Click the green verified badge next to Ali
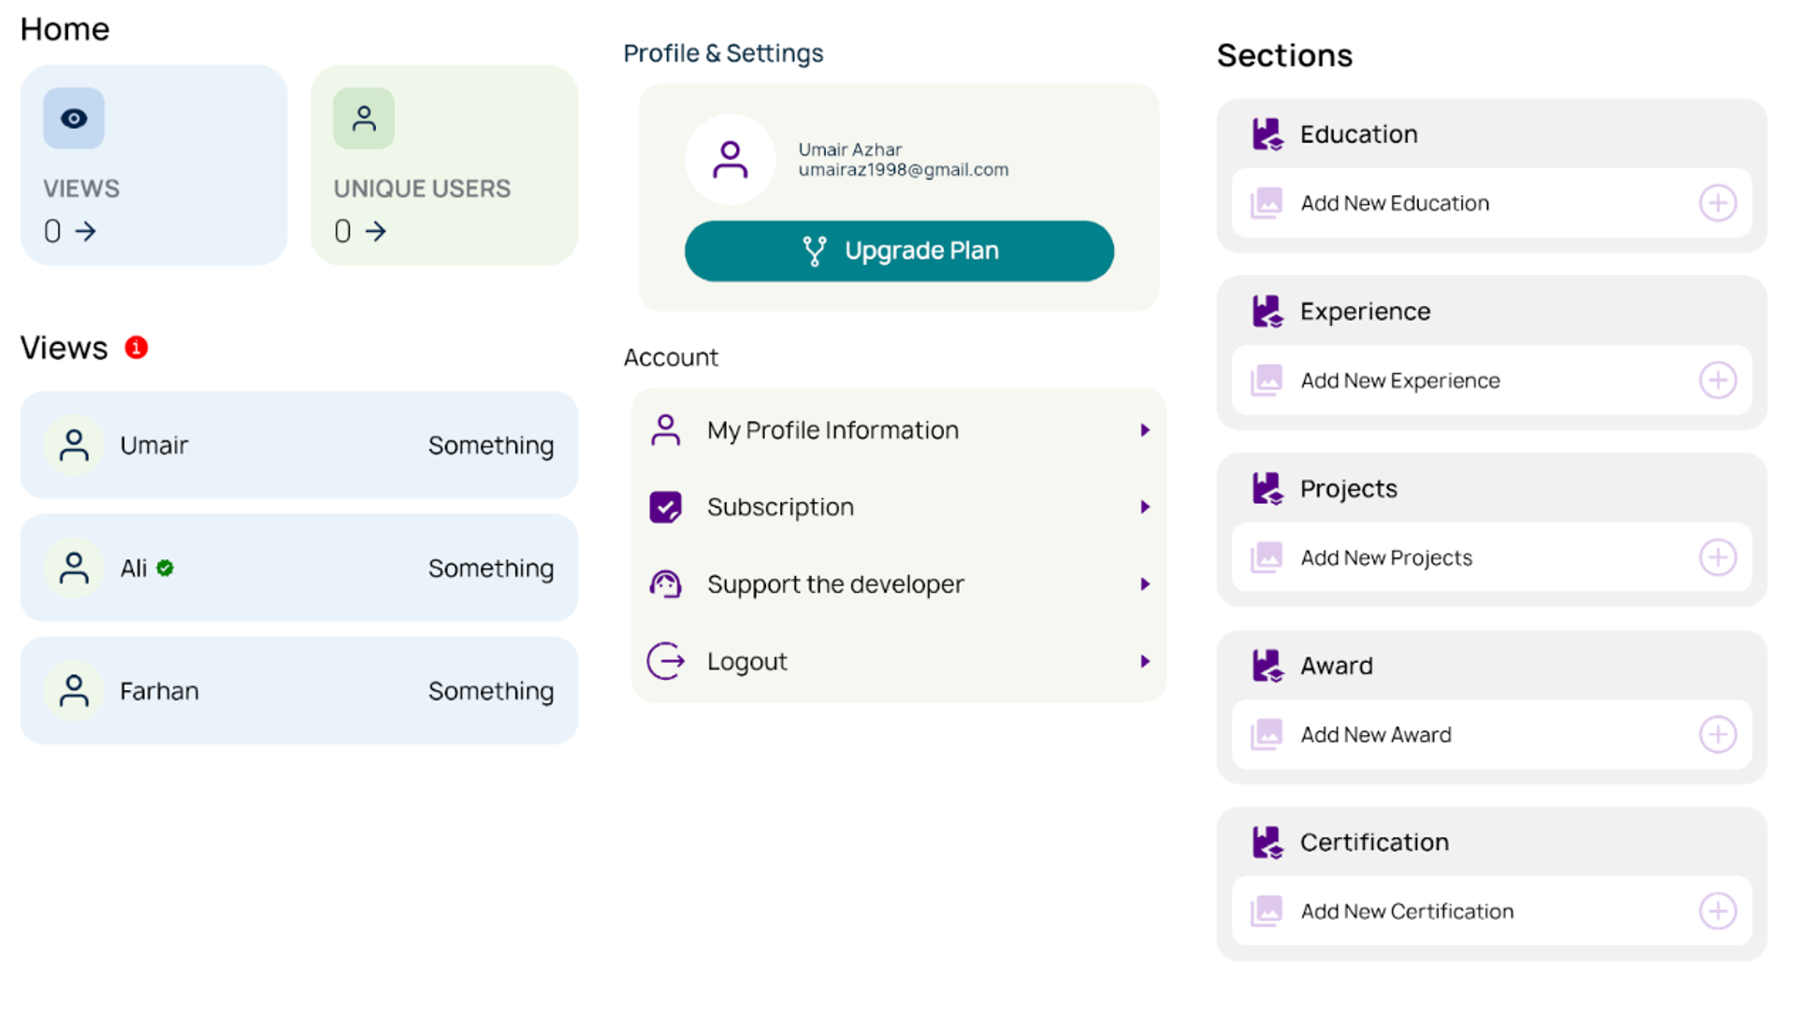The image size is (1796, 1010). (x=166, y=568)
